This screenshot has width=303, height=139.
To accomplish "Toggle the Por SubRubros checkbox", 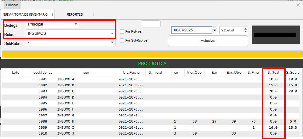I will click(122, 41).
